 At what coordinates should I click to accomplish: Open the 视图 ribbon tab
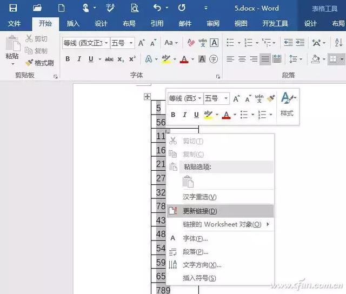coord(241,23)
